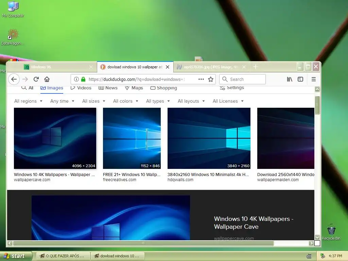Switch to News search results
This screenshot has width=348, height=261.
pos(108,88)
